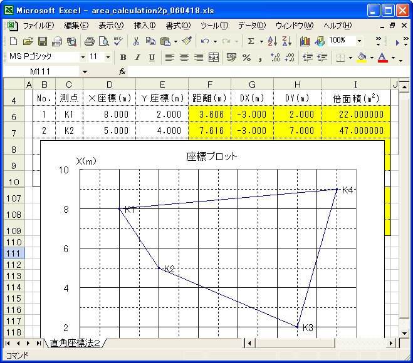The width and height of the screenshot is (413, 363).
Task: Open the undo history dropdown arrow
Action: 215,41
